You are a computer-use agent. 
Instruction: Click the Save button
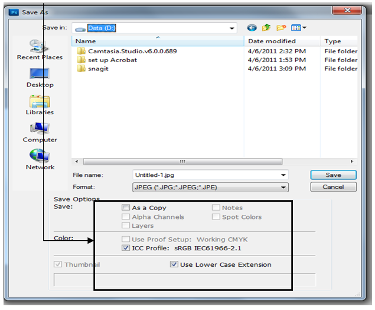(x=333, y=175)
